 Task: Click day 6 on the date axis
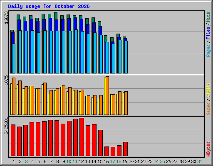(x=45, y=161)
